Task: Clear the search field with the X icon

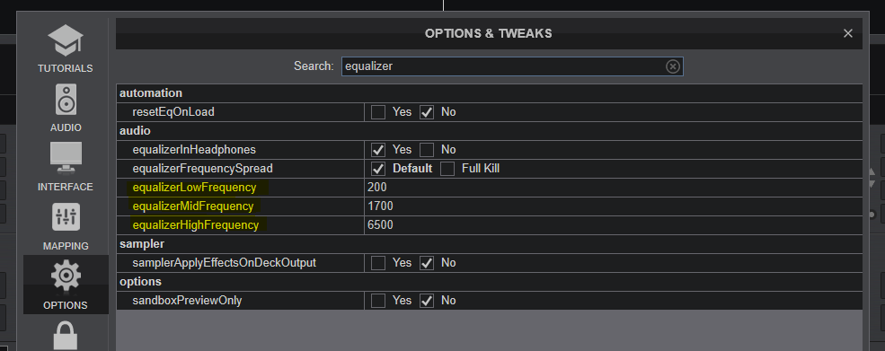Action: (672, 66)
